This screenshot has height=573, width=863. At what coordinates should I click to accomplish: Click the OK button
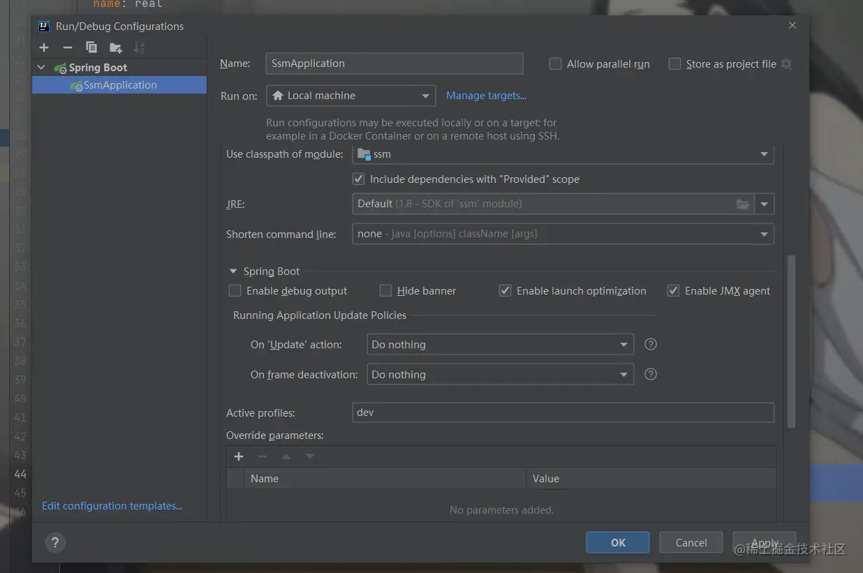(618, 542)
